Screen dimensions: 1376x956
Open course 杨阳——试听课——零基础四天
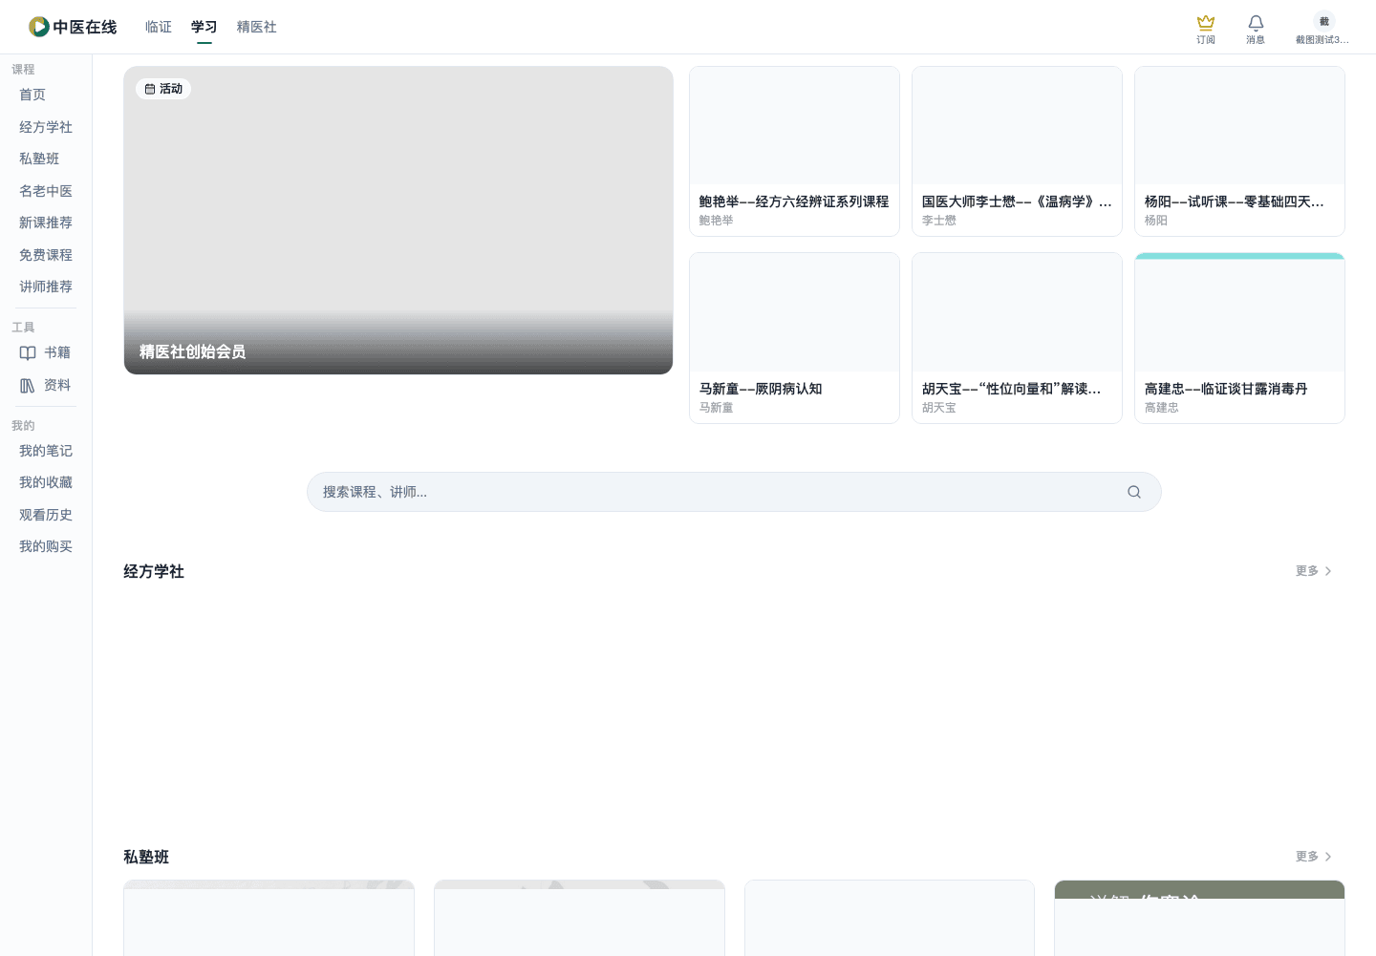coord(1239,151)
